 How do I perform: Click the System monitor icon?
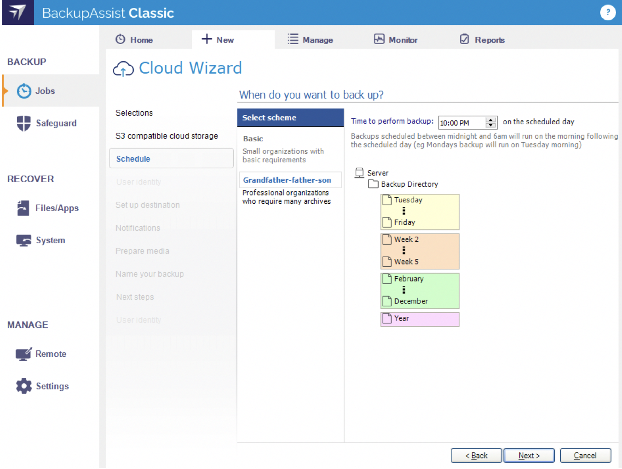[x=24, y=240]
